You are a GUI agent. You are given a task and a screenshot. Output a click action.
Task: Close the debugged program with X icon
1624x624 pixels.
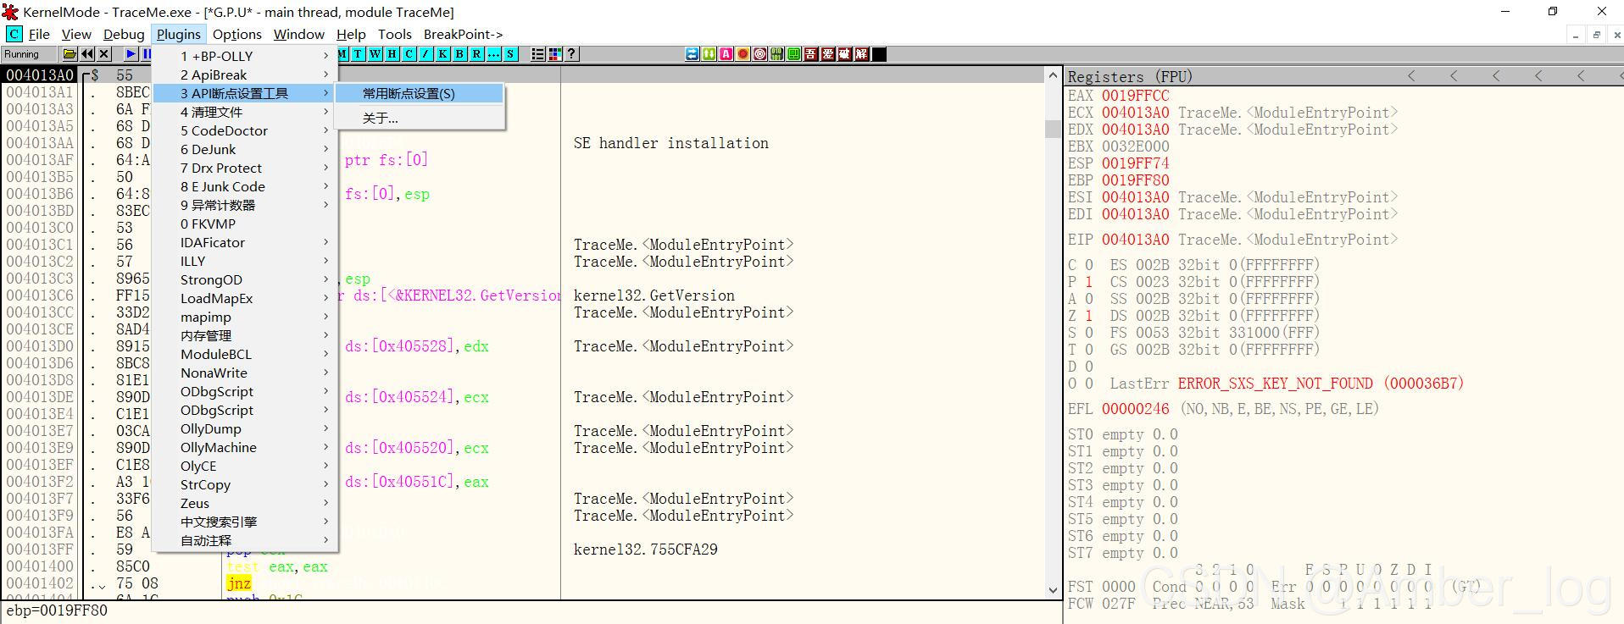point(104,53)
